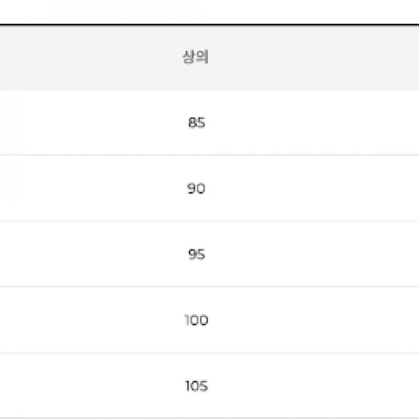Click the 상의 column header
The width and height of the screenshot is (419, 419).
[195, 57]
